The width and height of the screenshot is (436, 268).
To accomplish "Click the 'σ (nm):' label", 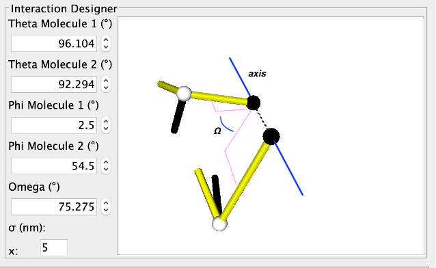I will pyautogui.click(x=27, y=228).
